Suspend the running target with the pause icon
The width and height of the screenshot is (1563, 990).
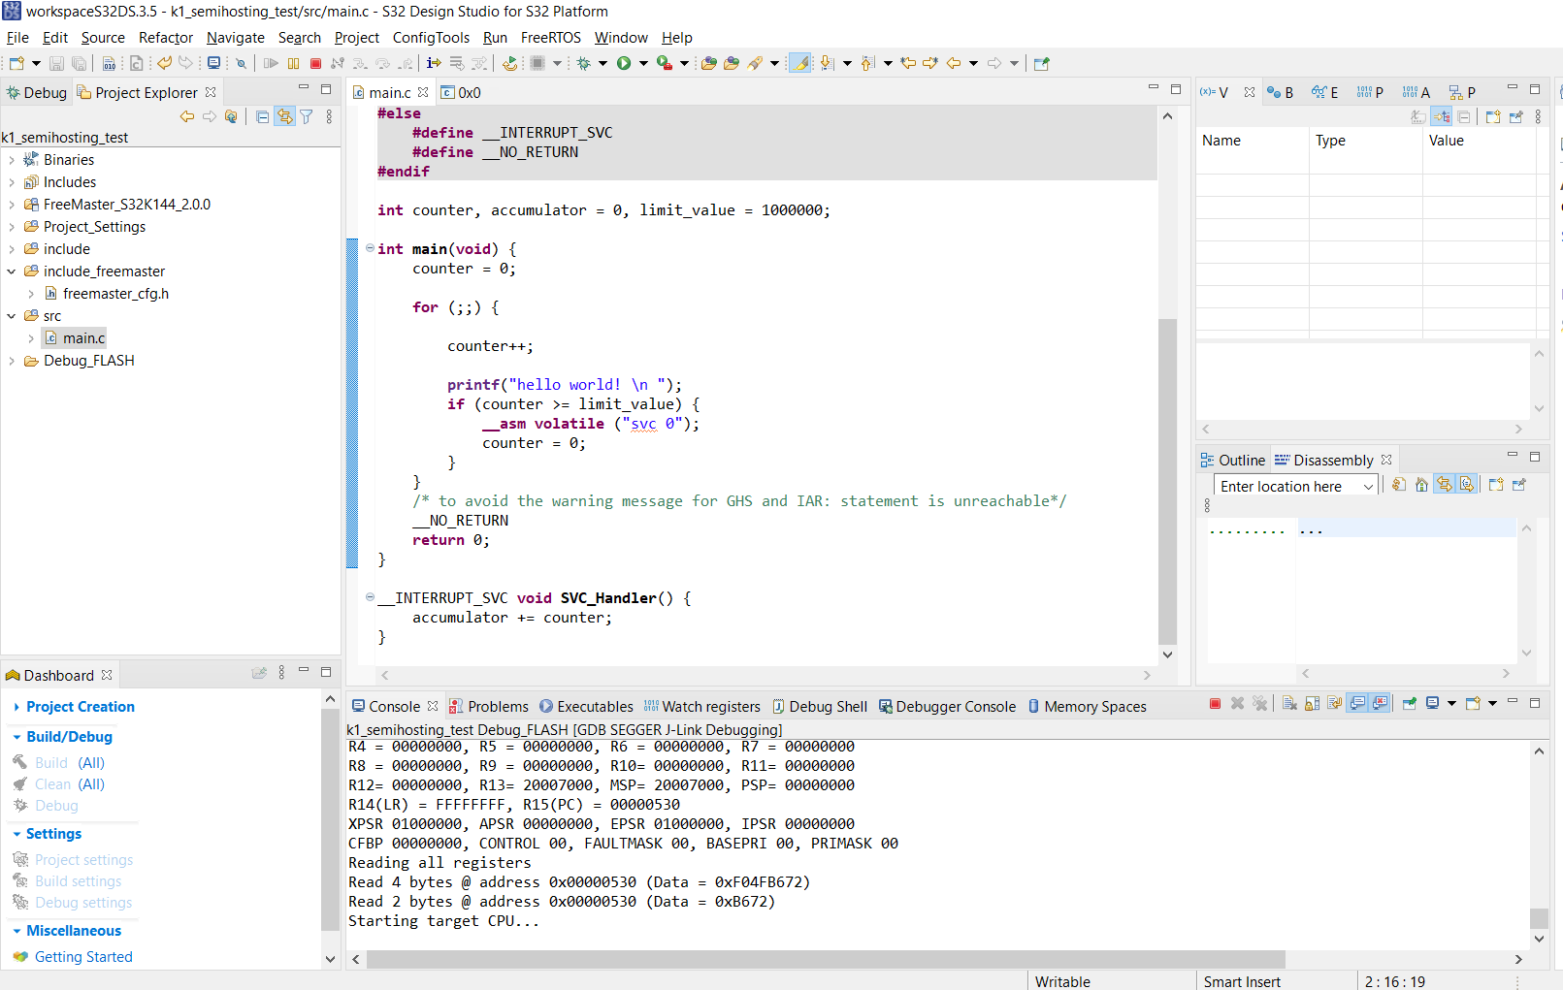pos(294,63)
